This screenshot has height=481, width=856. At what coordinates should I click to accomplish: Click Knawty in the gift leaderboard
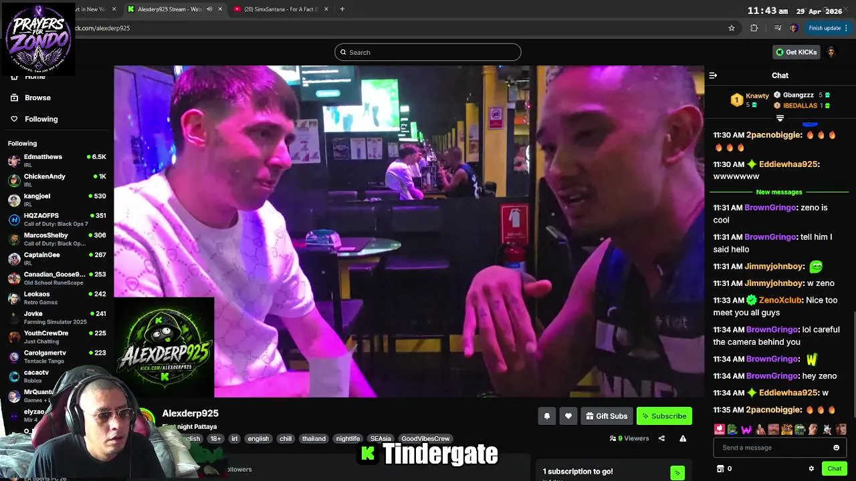point(757,96)
